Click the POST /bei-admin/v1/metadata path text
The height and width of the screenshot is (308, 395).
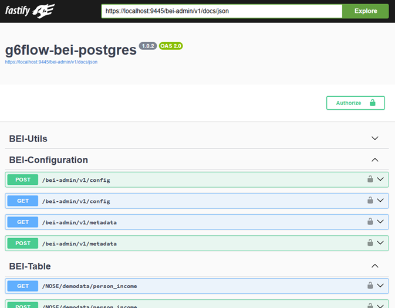click(x=79, y=243)
